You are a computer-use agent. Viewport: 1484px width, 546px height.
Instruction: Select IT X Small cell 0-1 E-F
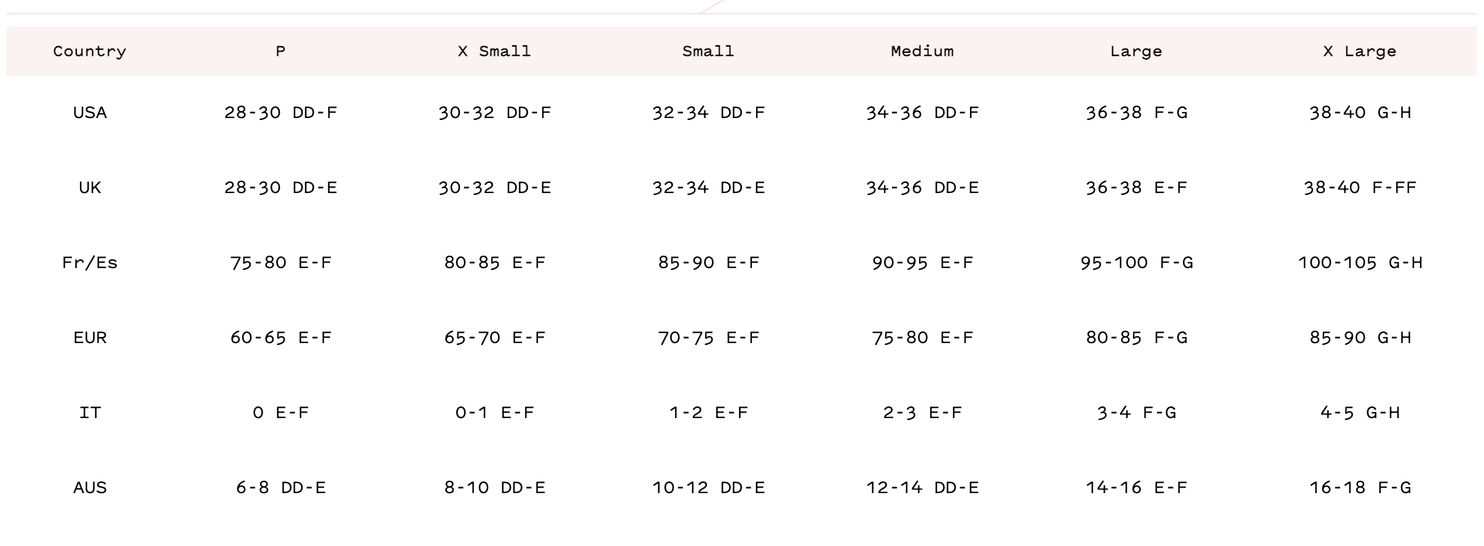coord(494,413)
